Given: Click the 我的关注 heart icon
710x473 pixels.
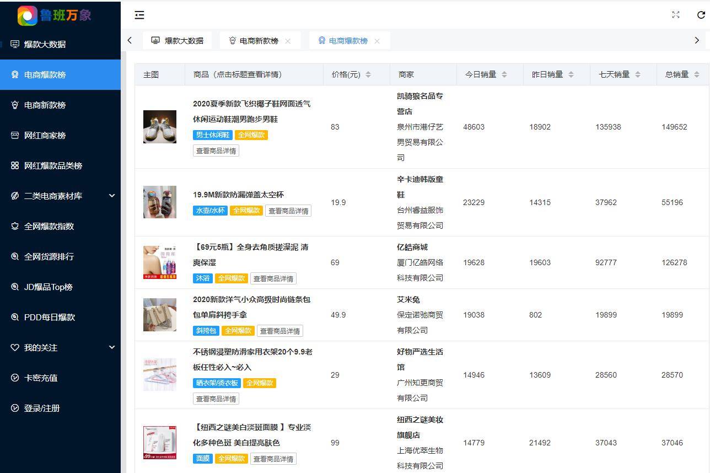Looking at the screenshot, I should (x=15, y=347).
